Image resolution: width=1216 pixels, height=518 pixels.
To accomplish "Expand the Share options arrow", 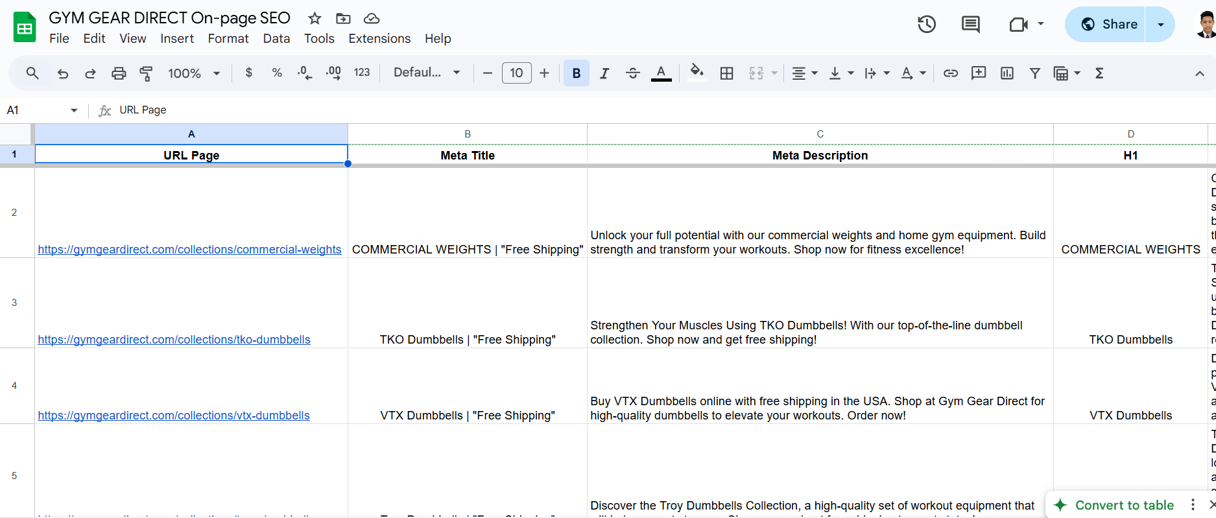I will point(1161,25).
